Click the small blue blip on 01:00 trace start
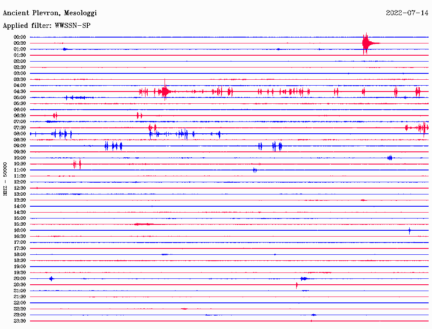The image size is (432, 329). (x=65, y=49)
